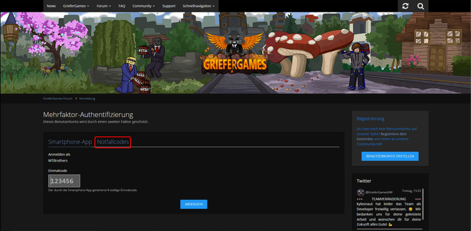Image resolution: width=471 pixels, height=231 pixels.
Task: Open the search magnifier icon
Action: (x=420, y=6)
